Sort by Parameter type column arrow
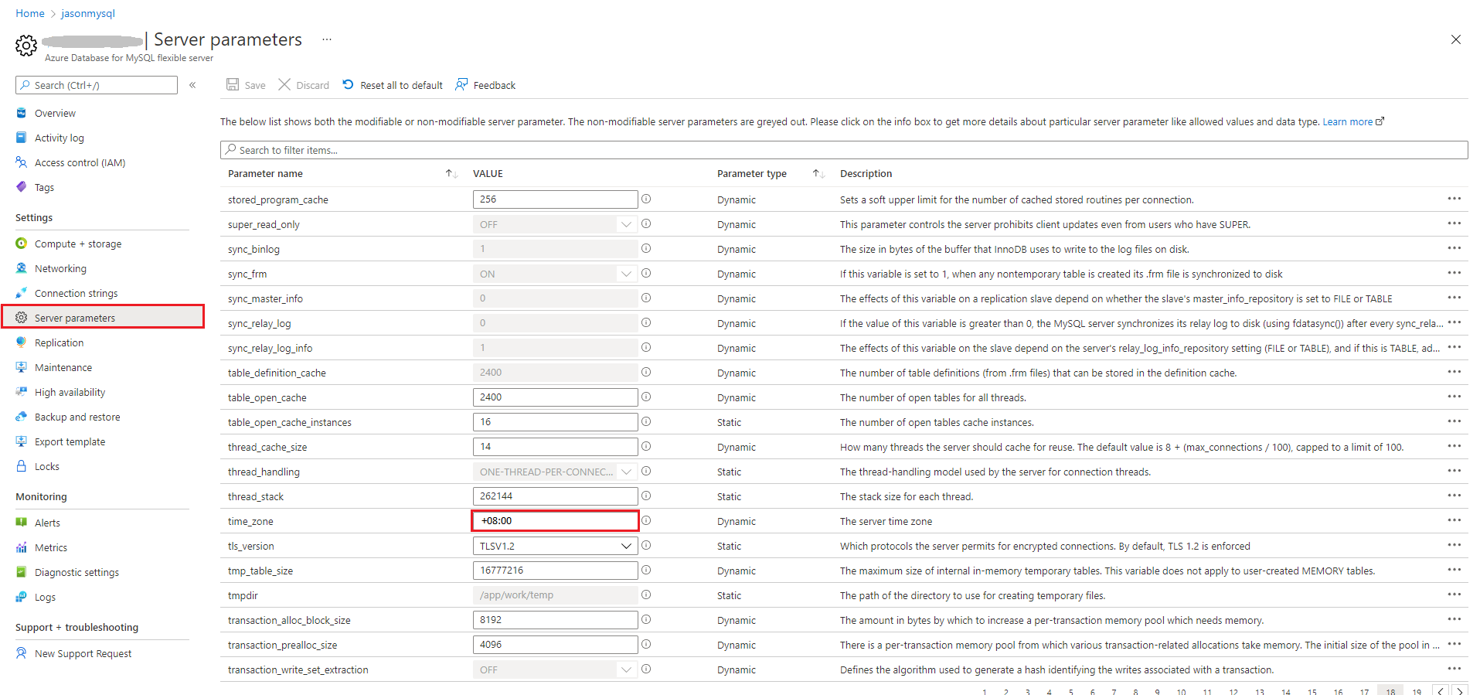This screenshot has width=1480, height=695. 818,174
